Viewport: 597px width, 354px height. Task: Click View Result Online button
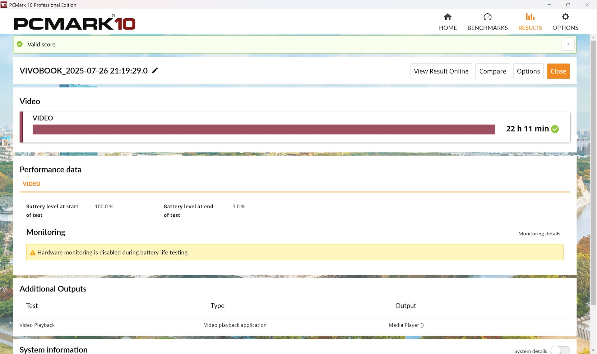point(441,71)
